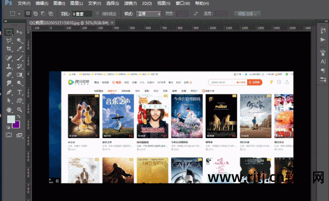
Task: Pick the purple background color swatch
Action: click(16, 125)
